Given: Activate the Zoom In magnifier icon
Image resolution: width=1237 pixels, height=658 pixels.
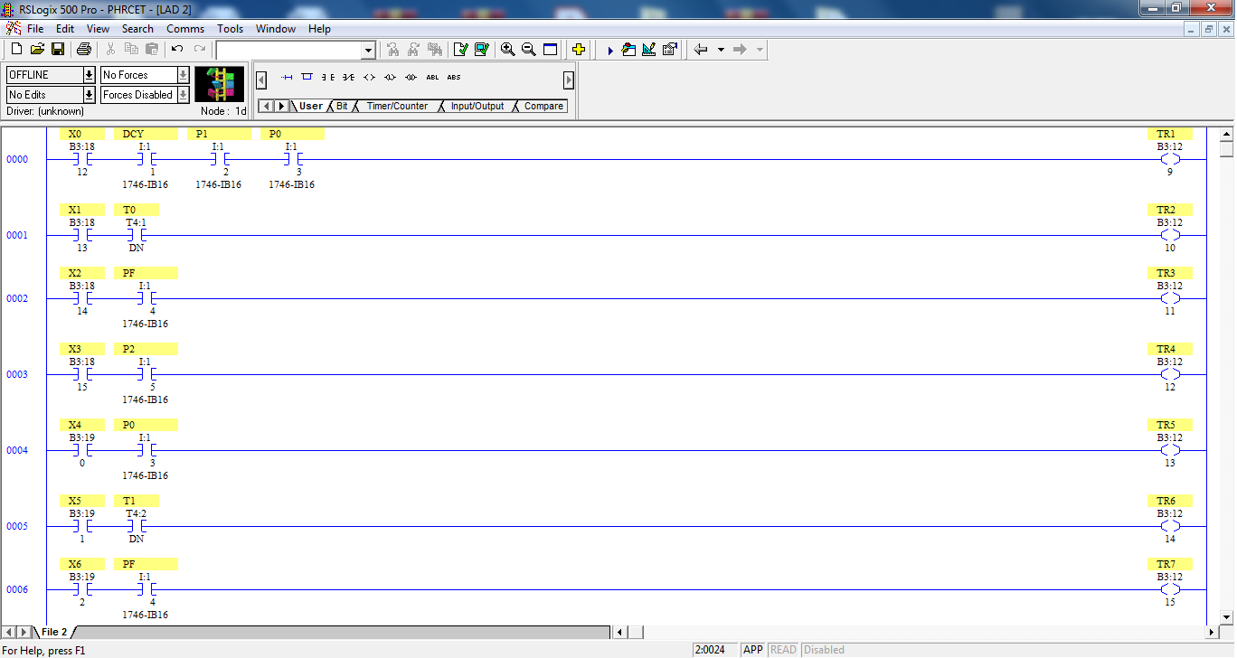Looking at the screenshot, I should click(507, 49).
